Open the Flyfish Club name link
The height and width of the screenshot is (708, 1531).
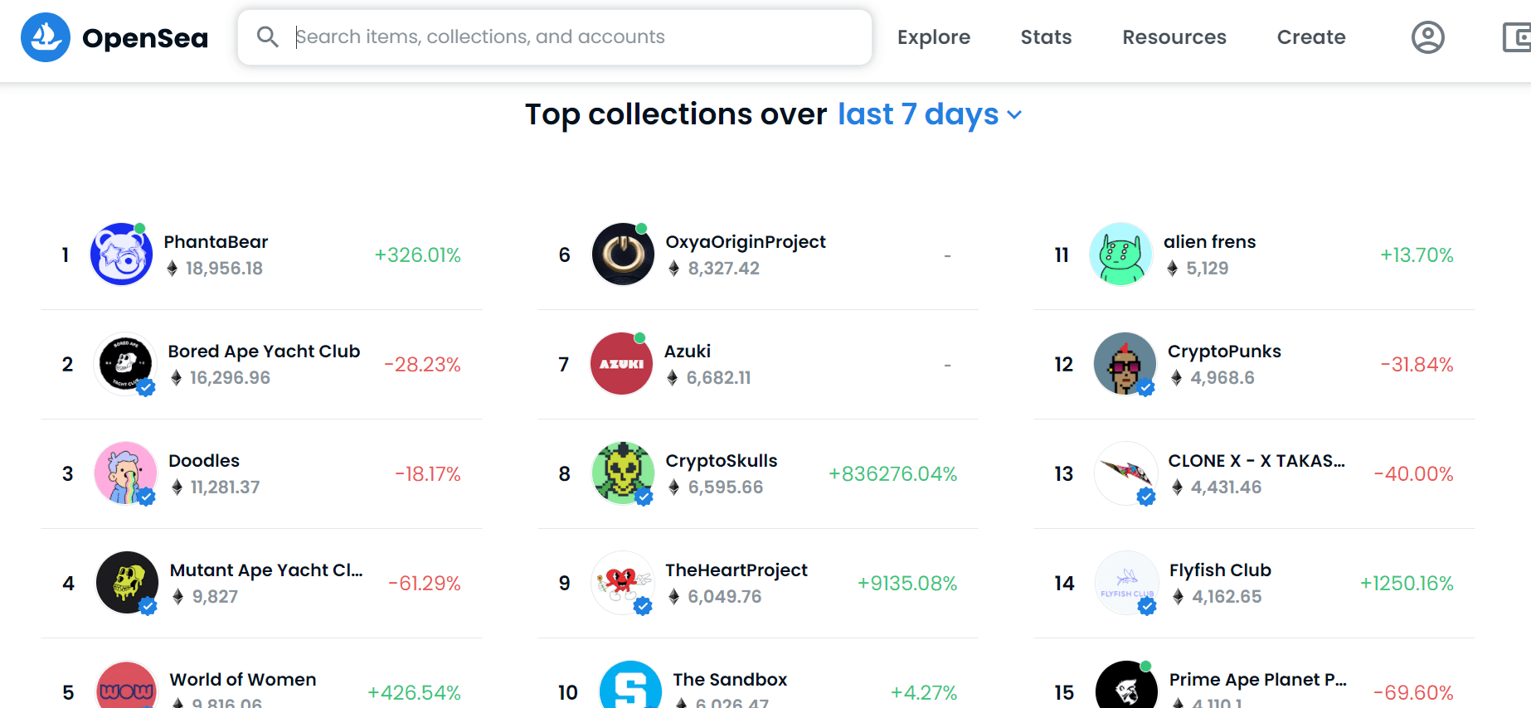(x=1220, y=570)
